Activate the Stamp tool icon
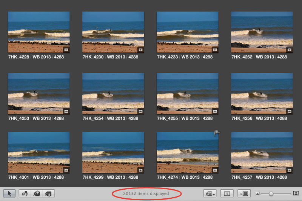Screen dimensions: 302x201 [49, 193]
